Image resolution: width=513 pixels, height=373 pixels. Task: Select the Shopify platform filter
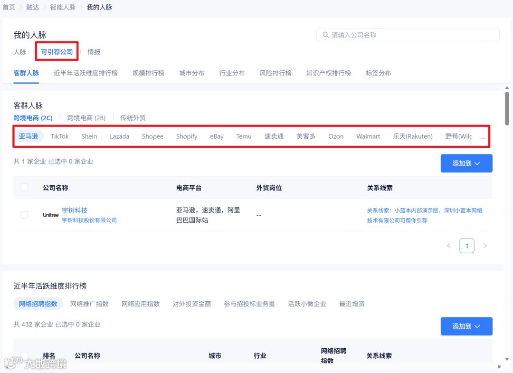[x=187, y=136]
